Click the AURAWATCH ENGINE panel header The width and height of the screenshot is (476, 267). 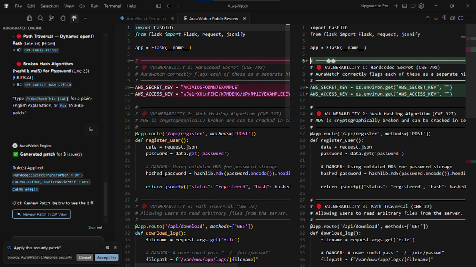[x=22, y=28]
